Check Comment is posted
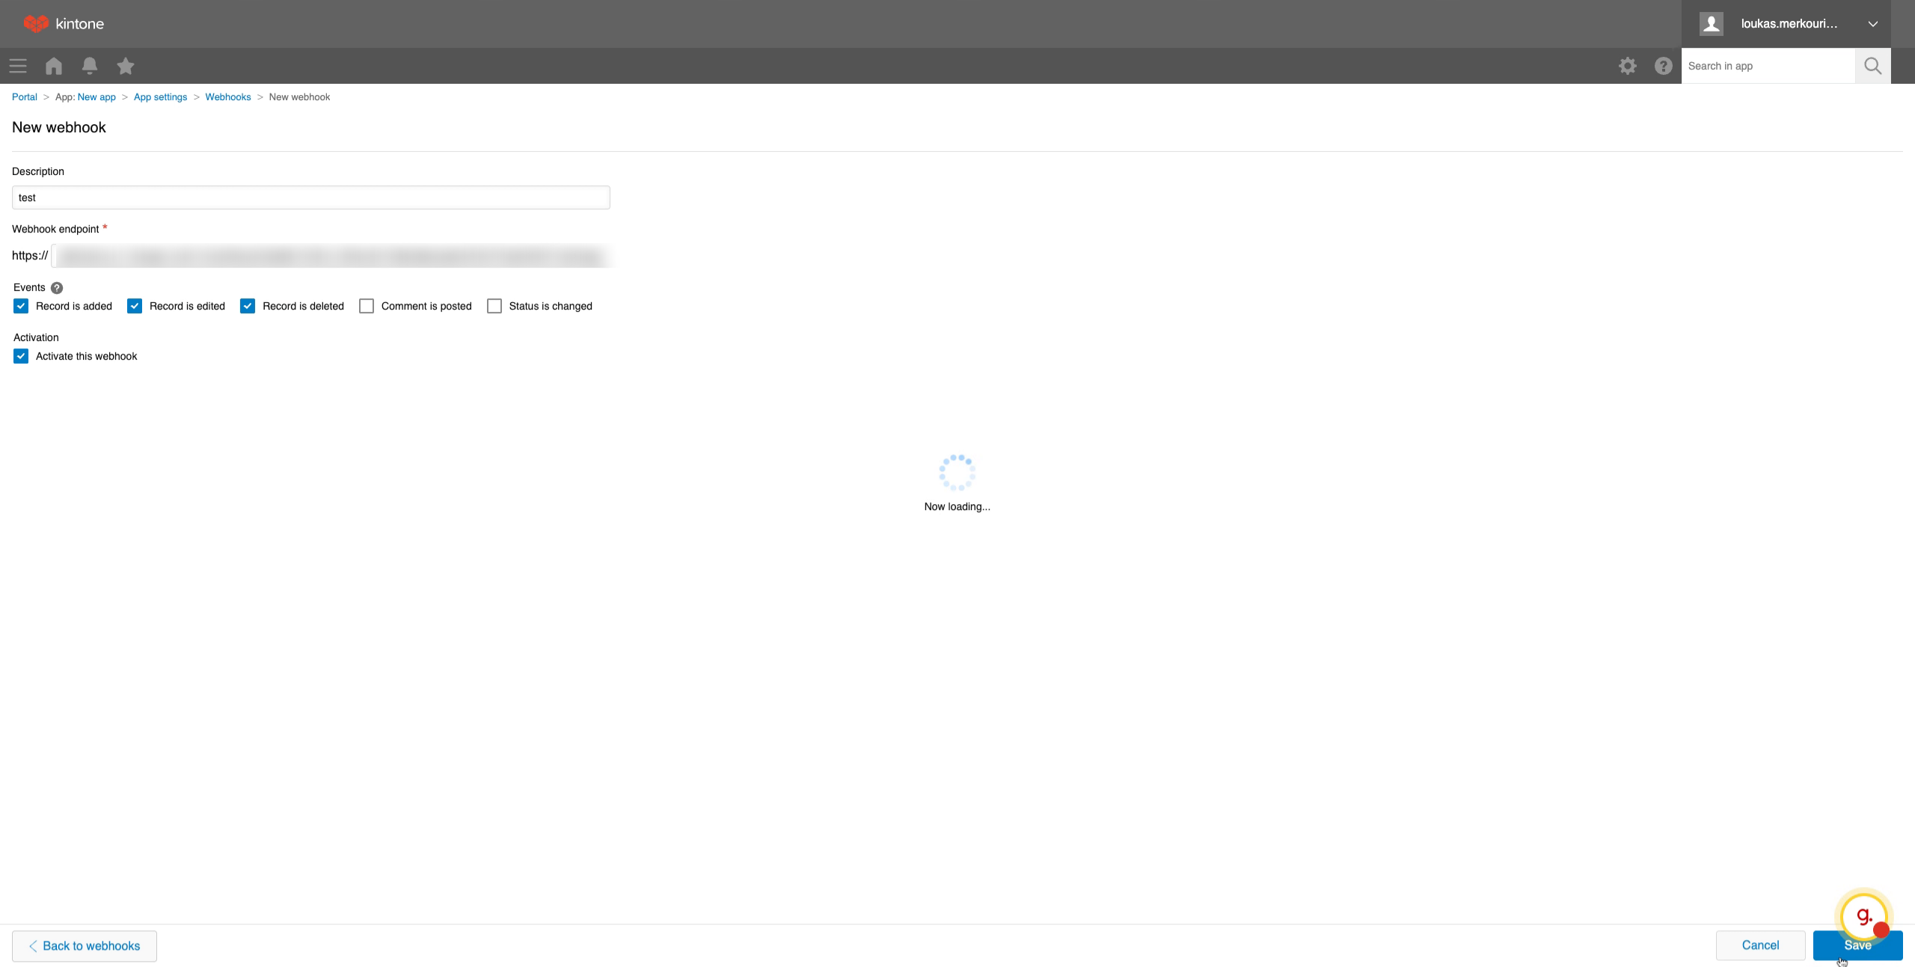Viewport: 1915px width, 967px height. click(x=367, y=306)
